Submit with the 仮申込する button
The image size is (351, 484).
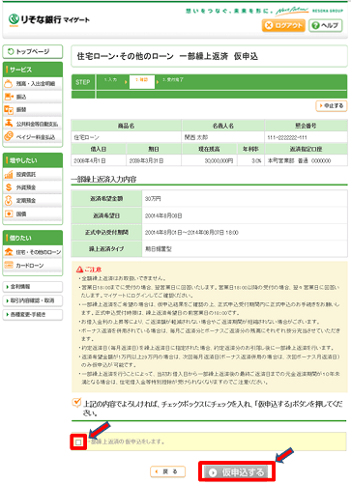pyautogui.click(x=237, y=472)
